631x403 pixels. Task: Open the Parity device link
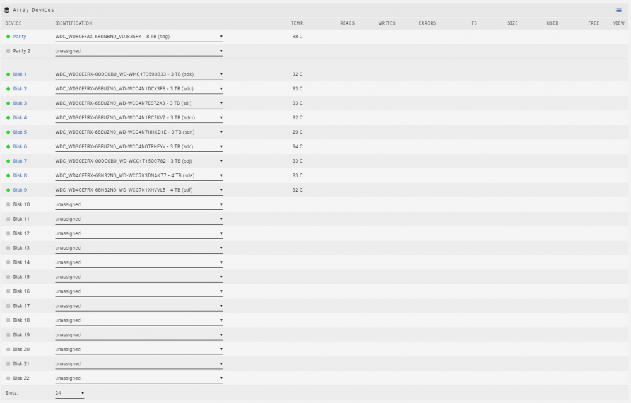click(20, 37)
